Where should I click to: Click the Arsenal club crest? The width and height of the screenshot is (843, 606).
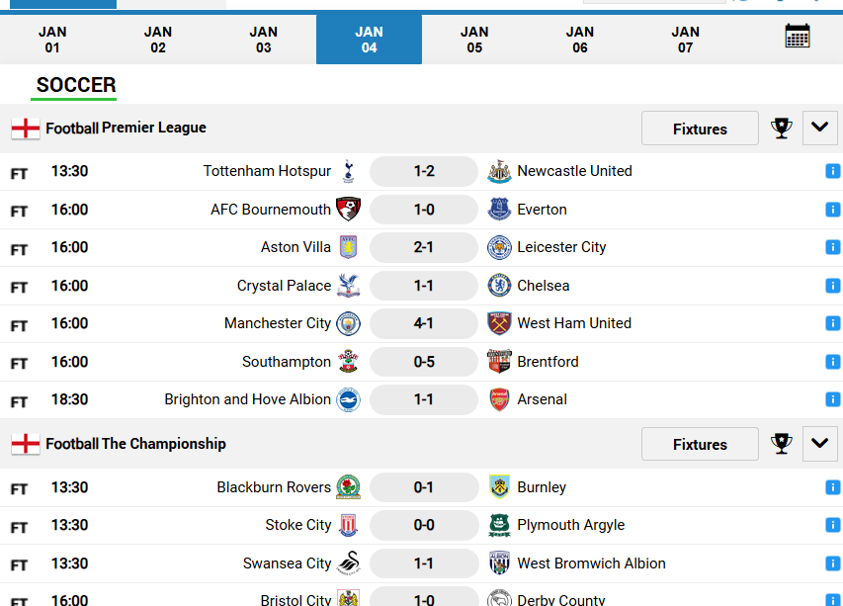(499, 399)
